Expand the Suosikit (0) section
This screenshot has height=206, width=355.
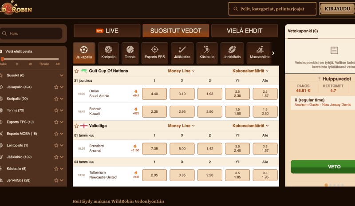(x=62, y=75)
